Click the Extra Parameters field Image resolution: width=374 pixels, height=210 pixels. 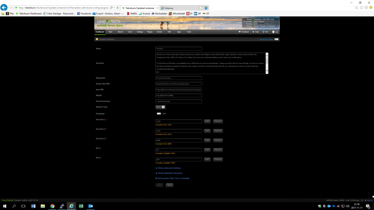[x=179, y=101]
